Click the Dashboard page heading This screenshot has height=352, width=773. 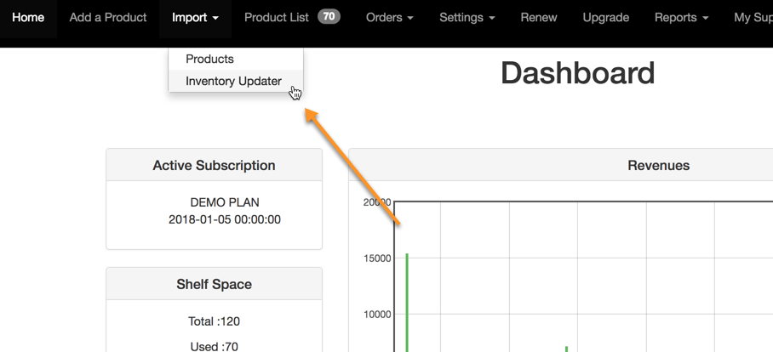pyautogui.click(x=577, y=74)
